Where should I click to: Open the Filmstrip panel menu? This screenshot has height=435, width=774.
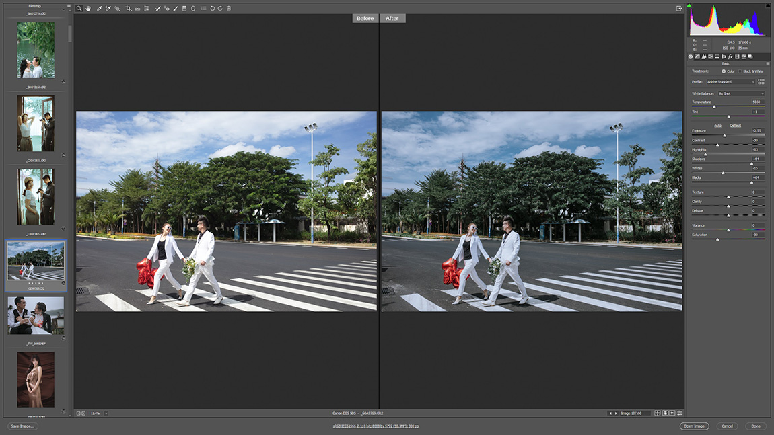tap(69, 6)
